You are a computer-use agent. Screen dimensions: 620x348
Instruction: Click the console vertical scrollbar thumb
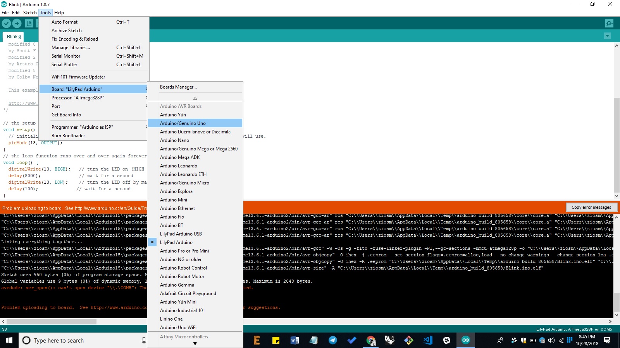(x=617, y=302)
